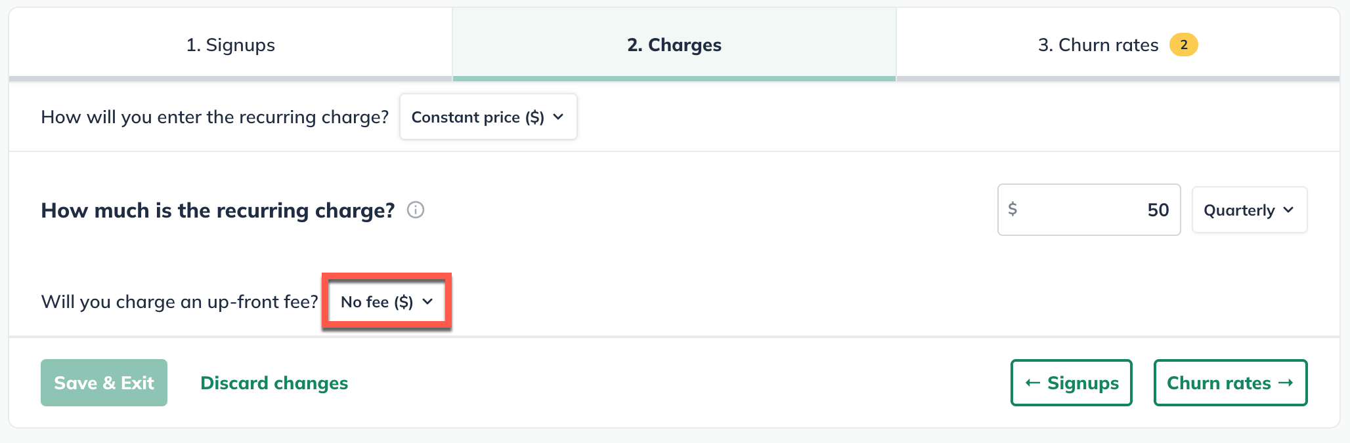1350x443 pixels.
Task: Proceed with the Churn rates button
Action: [1230, 383]
